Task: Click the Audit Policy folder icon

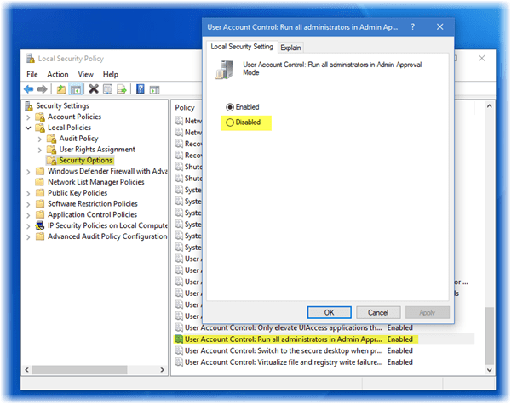Action: click(x=51, y=139)
